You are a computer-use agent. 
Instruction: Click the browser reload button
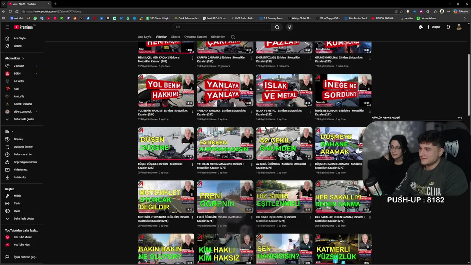(10, 11)
